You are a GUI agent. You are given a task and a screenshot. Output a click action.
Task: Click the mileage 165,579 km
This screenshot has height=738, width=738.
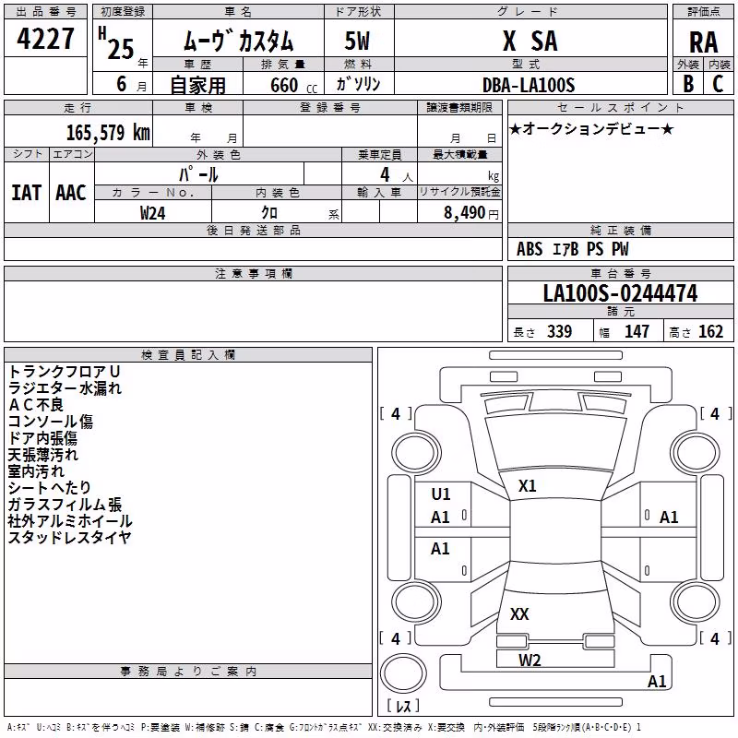click(108, 132)
